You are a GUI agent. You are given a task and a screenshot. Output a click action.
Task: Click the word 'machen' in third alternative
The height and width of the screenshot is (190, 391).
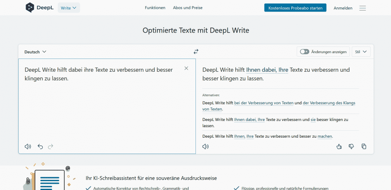click(325, 136)
